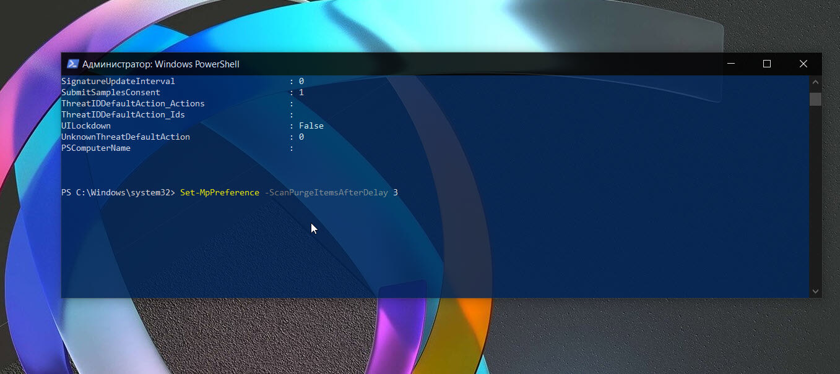Minimize the PowerShell window
This screenshot has width=840, height=374.
point(731,64)
